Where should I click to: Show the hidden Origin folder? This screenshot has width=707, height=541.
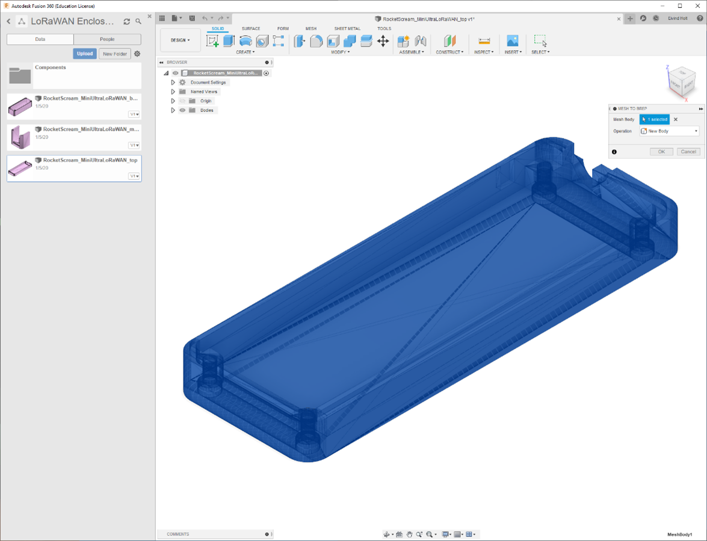click(x=183, y=101)
